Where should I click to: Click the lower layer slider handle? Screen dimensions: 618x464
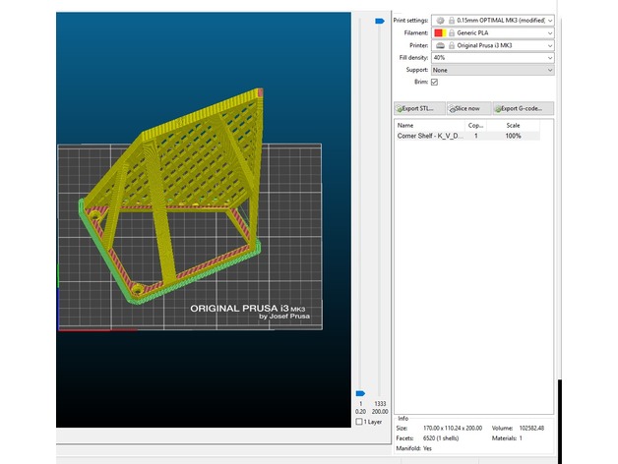click(360, 393)
